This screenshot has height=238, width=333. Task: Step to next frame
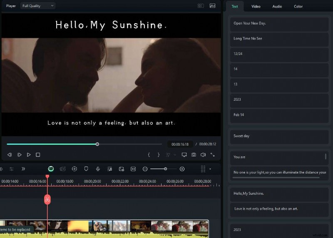coord(19,155)
